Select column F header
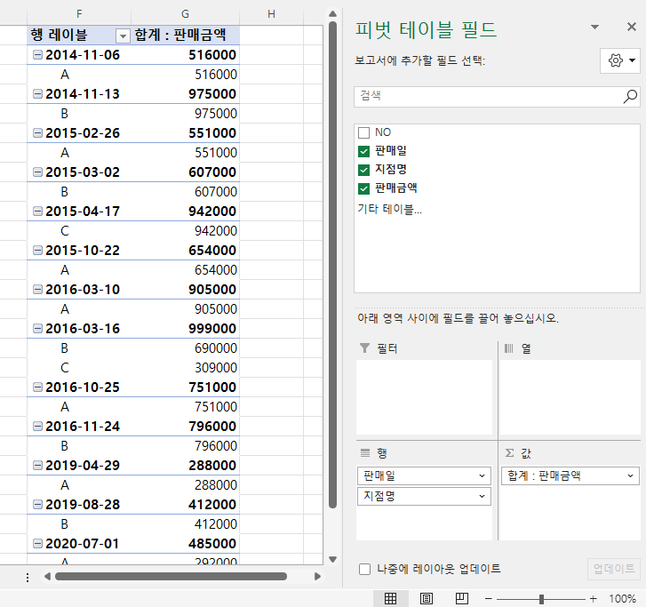 79,14
